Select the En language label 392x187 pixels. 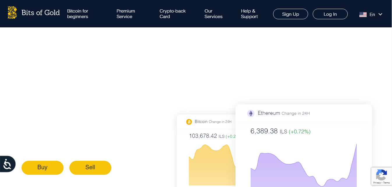click(x=372, y=14)
